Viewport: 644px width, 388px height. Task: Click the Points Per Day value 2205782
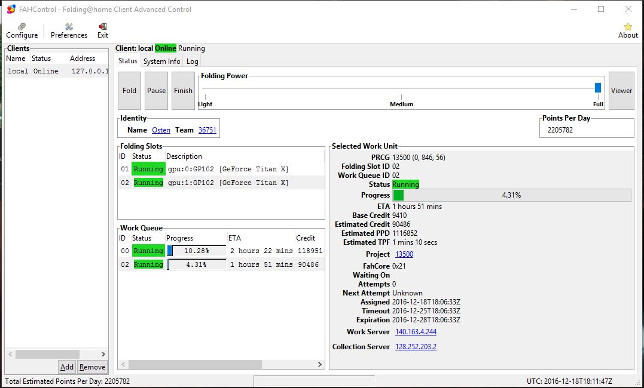[560, 130]
